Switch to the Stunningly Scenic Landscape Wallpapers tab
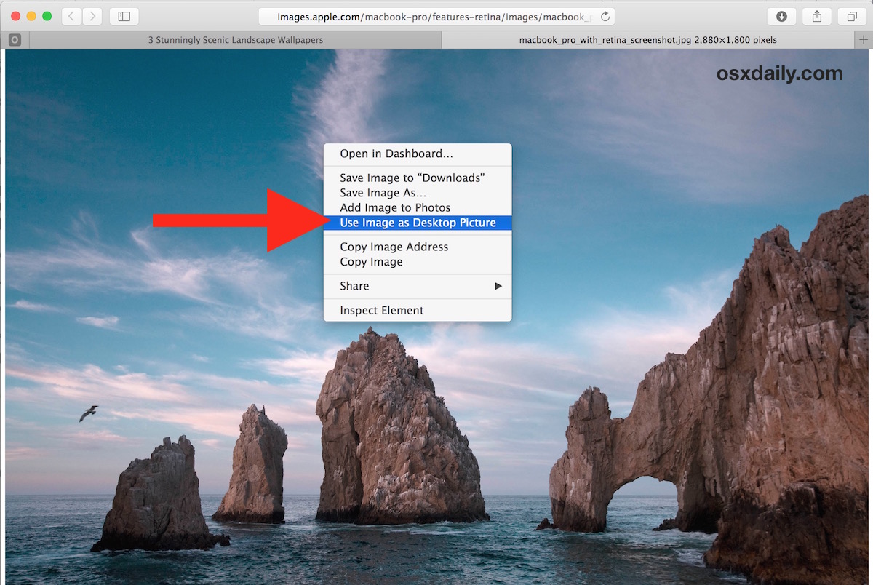The height and width of the screenshot is (585, 873). (x=235, y=40)
